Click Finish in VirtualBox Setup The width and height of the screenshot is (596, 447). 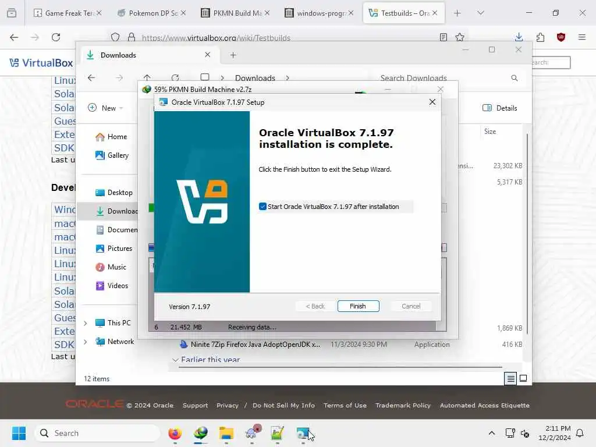[358, 306]
